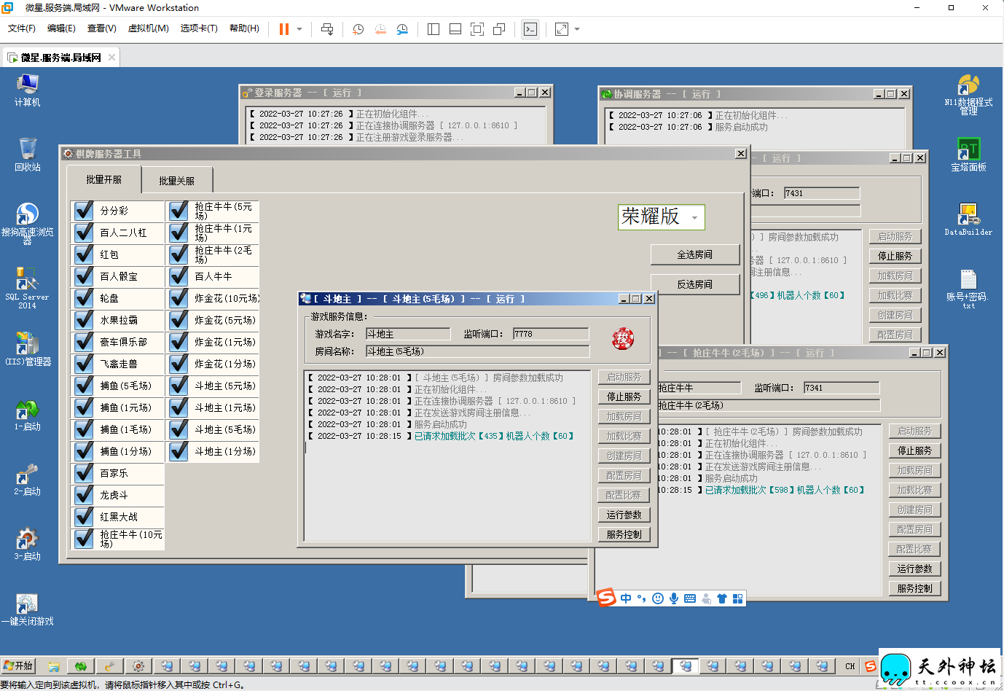Take a snapshot using the clock-plus icon
The height and width of the screenshot is (691, 1004).
click(x=358, y=29)
